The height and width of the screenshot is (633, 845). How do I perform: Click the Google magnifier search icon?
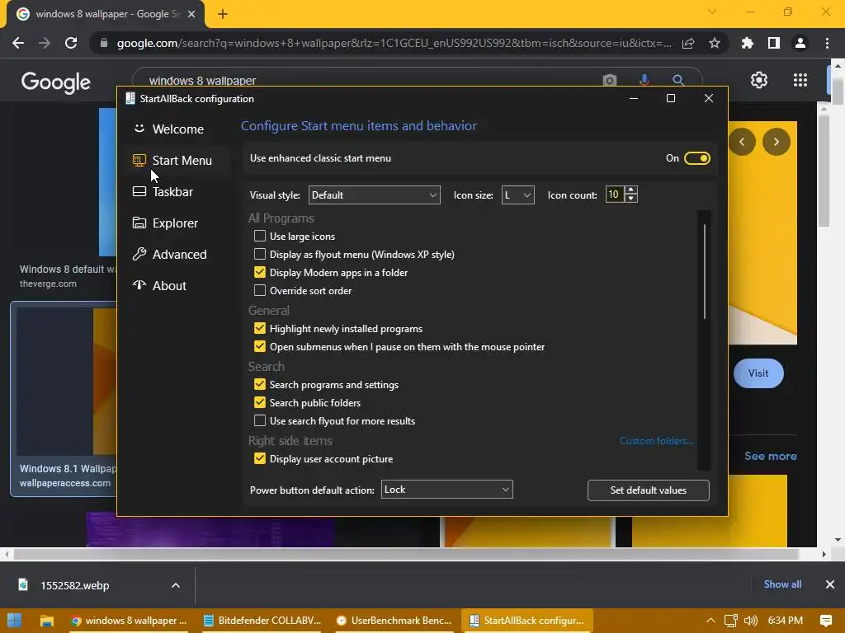coord(678,80)
